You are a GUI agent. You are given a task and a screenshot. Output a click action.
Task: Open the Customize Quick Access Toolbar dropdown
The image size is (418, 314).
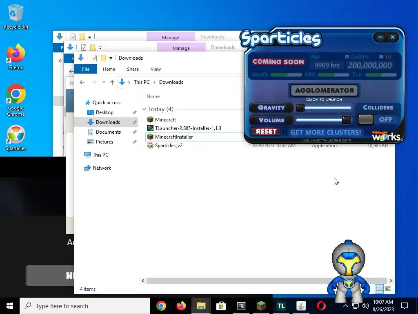tap(111, 58)
